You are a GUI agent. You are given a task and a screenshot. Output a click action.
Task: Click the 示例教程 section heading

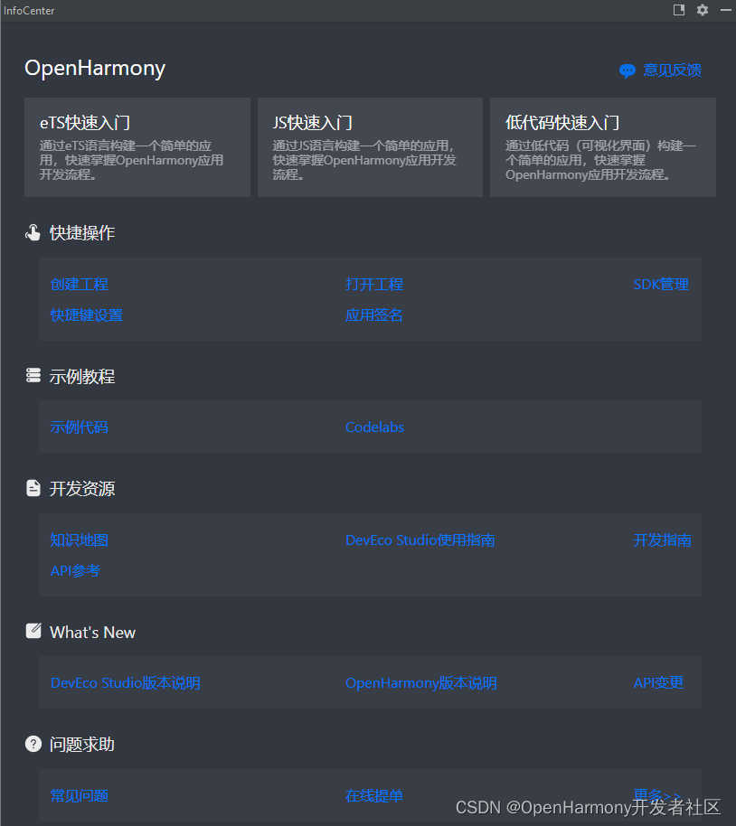(82, 377)
